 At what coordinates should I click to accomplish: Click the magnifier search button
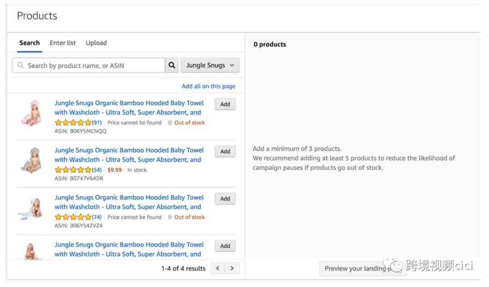pyautogui.click(x=172, y=65)
